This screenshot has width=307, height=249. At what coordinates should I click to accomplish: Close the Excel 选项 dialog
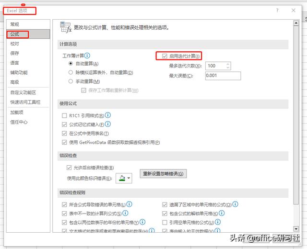tap(293, 11)
